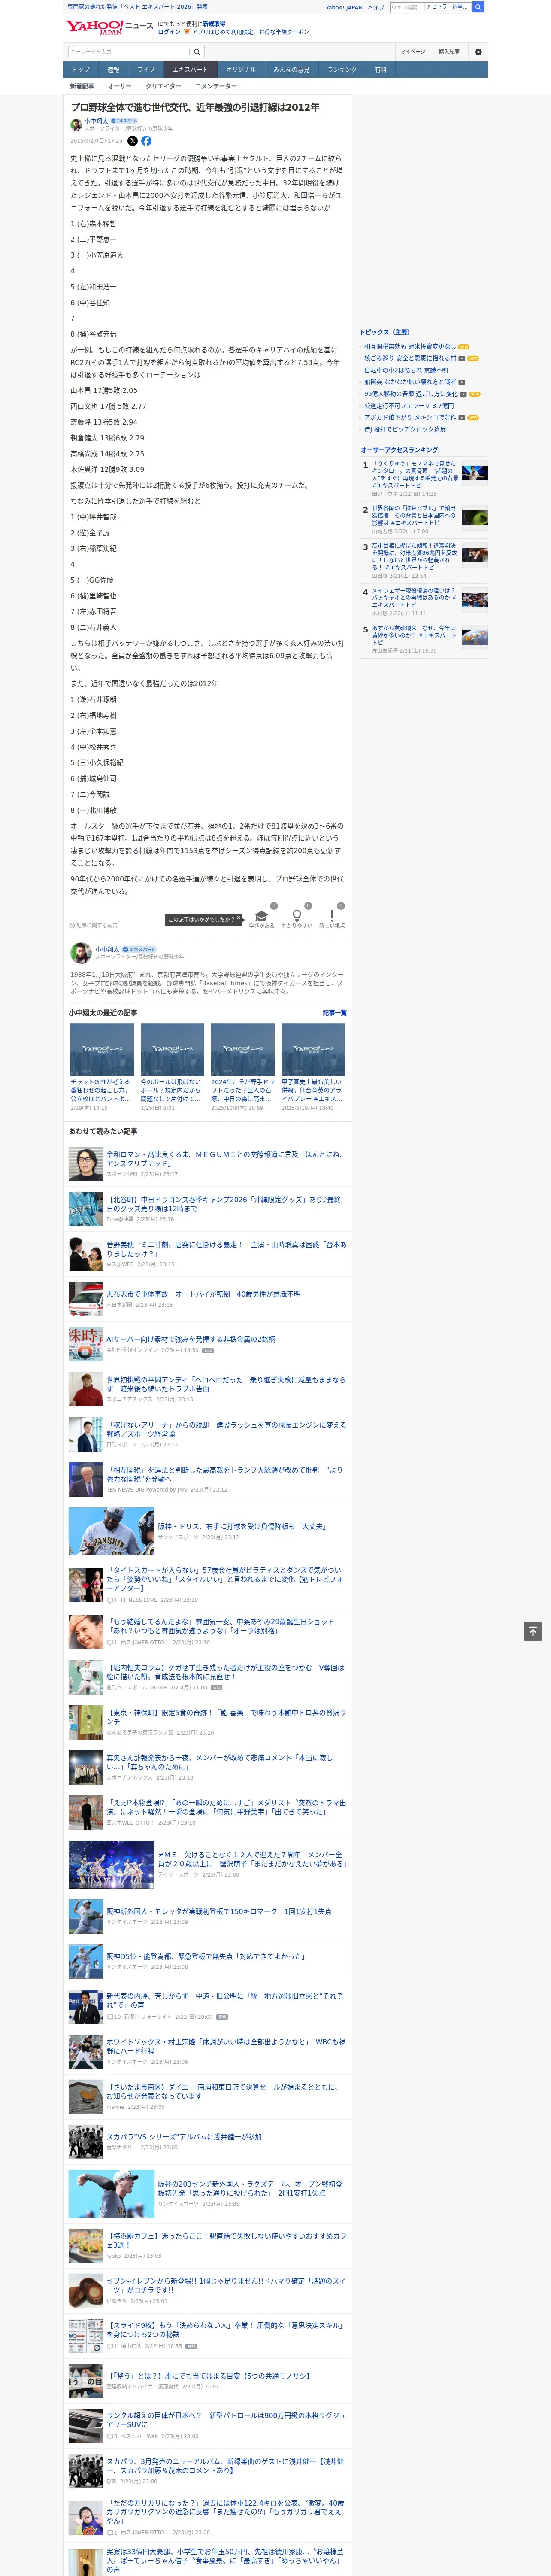Image resolution: width=551 pixels, height=2576 pixels.
Task: Open the 阪神新外国人・モレッタ article
Action: pyautogui.click(x=219, y=1911)
